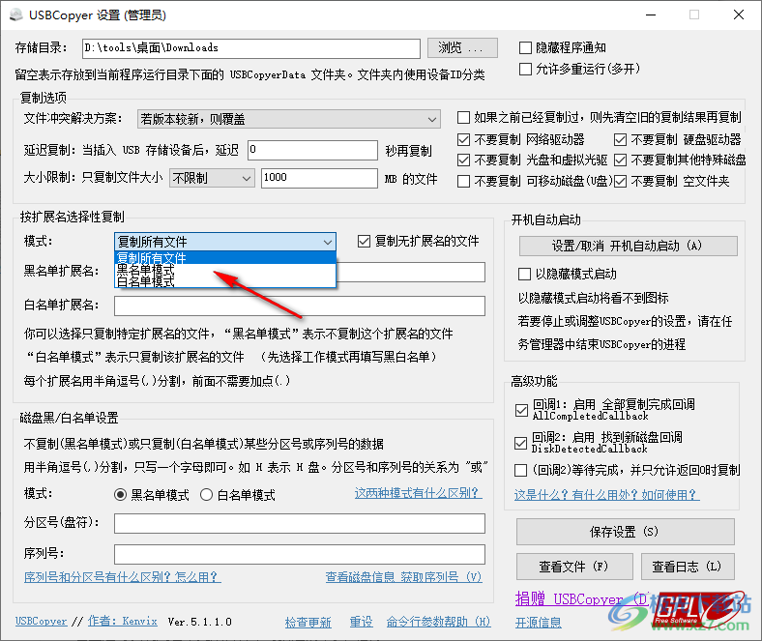Click 保存设置 (S) button
762x641 pixels.
tap(625, 532)
